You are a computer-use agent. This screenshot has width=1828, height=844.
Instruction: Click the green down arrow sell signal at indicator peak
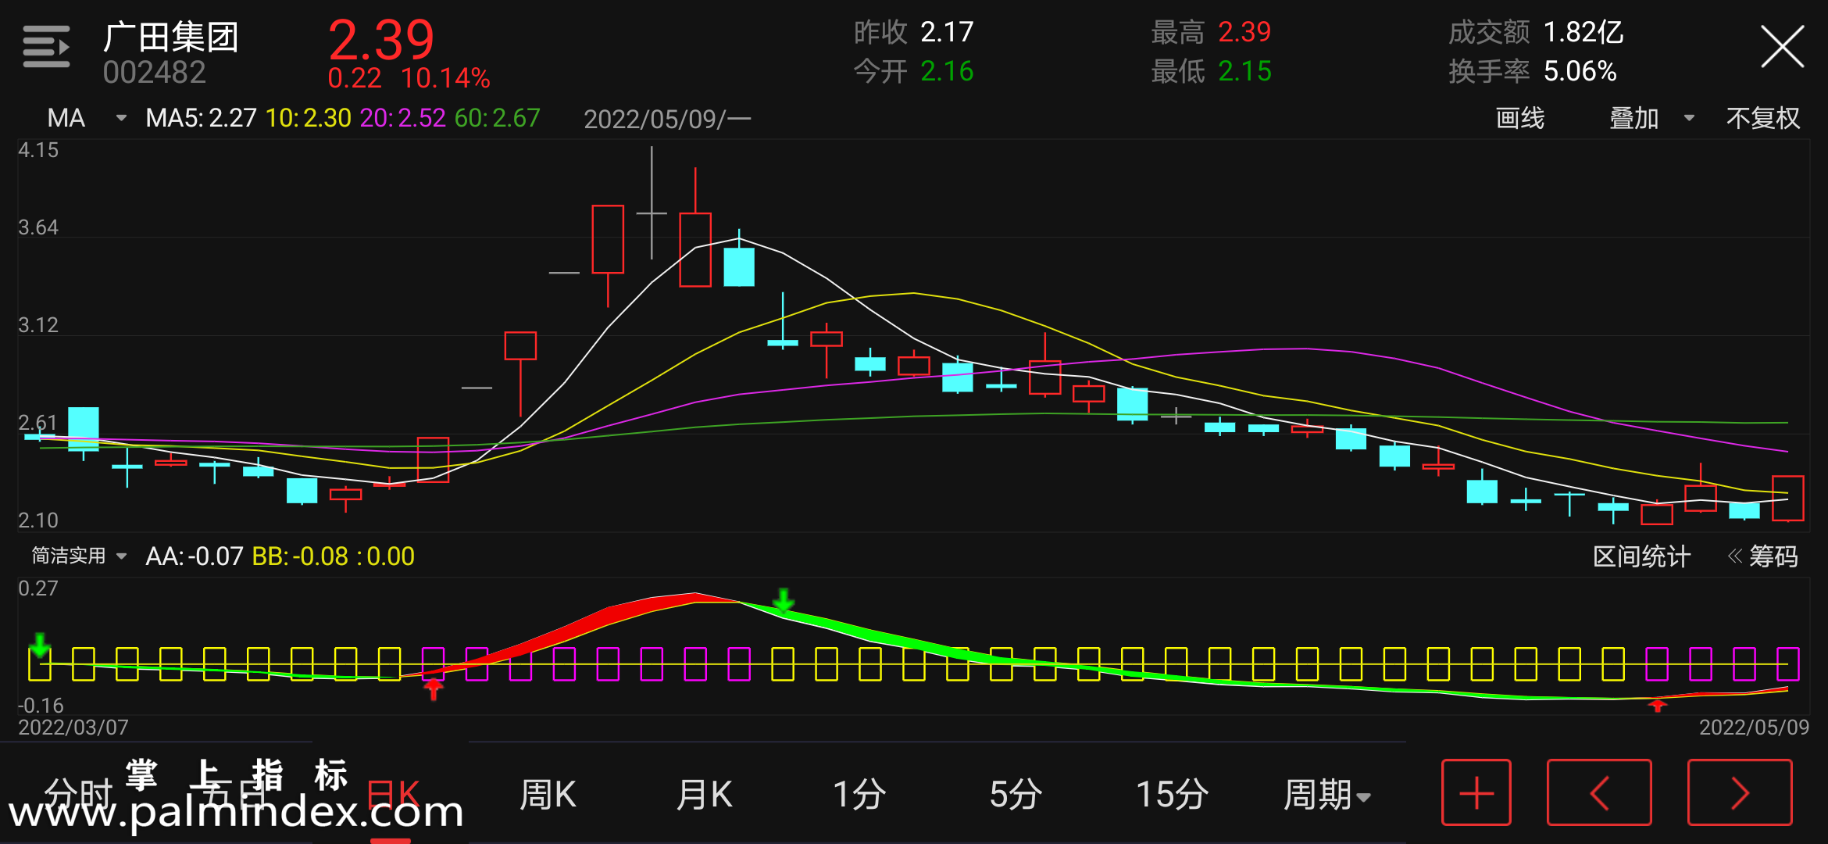(x=784, y=600)
